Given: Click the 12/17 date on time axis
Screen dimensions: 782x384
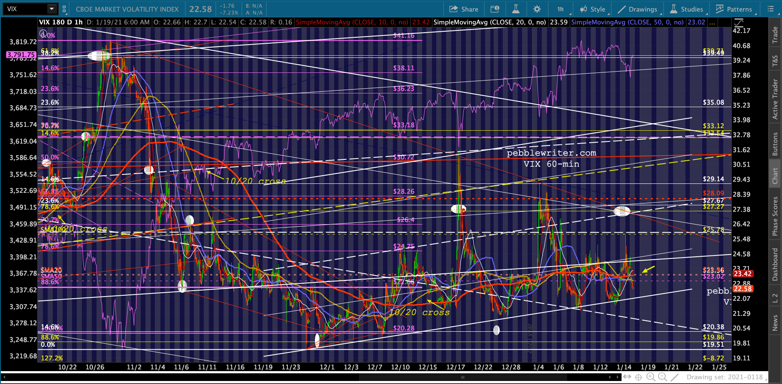Looking at the screenshot, I should click(456, 367).
